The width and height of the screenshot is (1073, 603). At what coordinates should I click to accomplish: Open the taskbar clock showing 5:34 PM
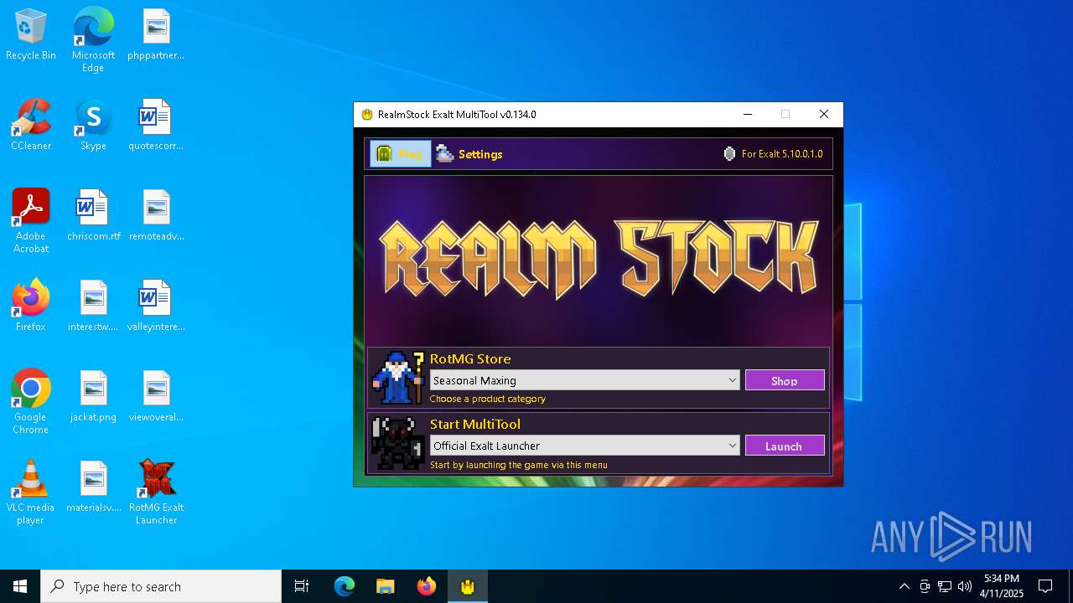pos(1003,586)
